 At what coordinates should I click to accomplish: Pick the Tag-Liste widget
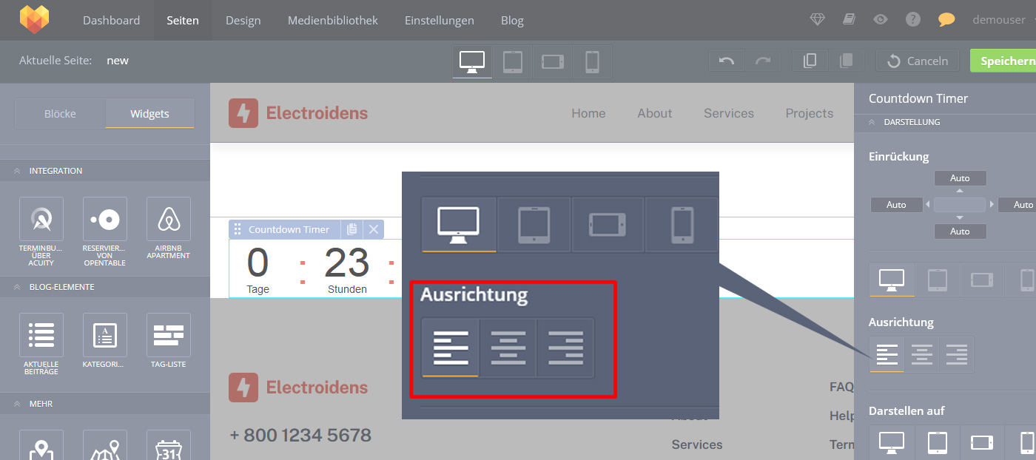(x=169, y=342)
